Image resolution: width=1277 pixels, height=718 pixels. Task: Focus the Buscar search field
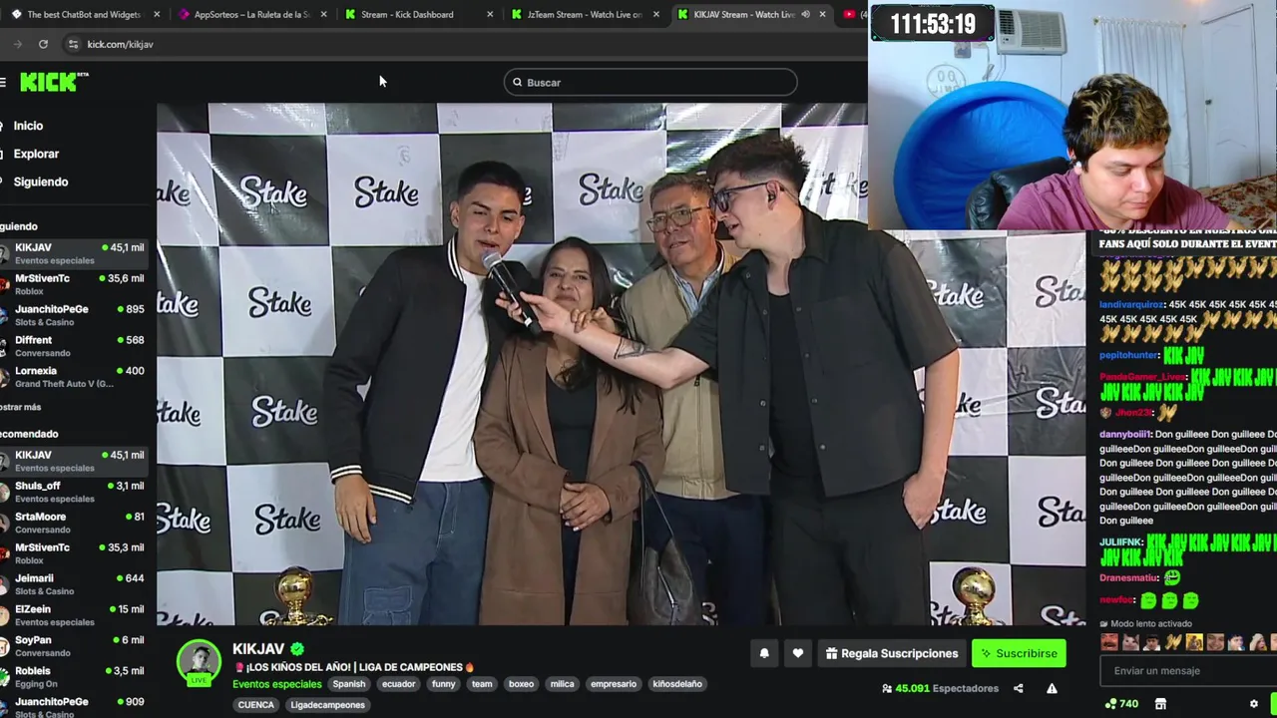[650, 83]
